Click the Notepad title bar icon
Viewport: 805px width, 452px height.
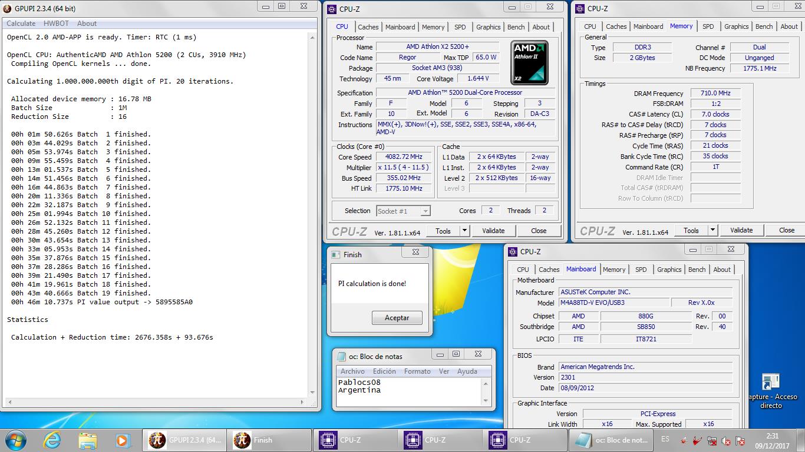click(x=341, y=356)
